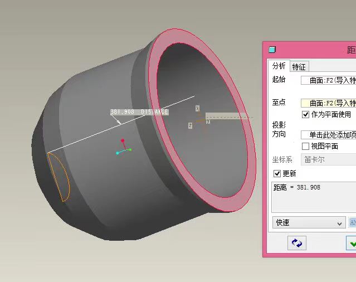Switch to the 分析 tab

click(x=279, y=66)
